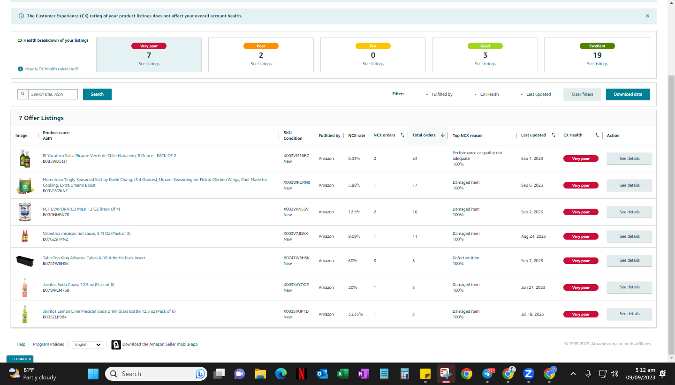The height and width of the screenshot is (385, 675).
Task: Open Zoom from the taskbar
Action: pos(529,374)
